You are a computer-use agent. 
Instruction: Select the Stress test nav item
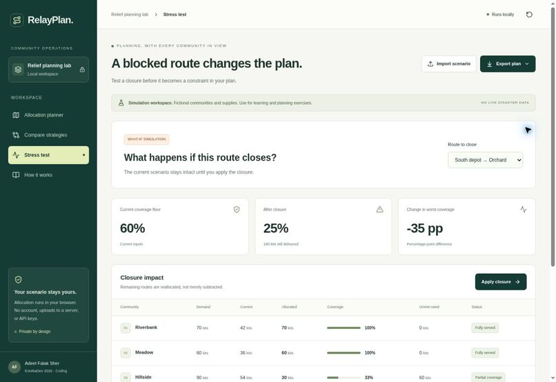[x=48, y=155]
